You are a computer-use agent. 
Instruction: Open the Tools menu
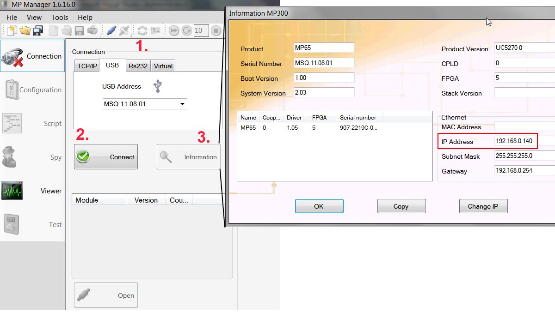click(x=60, y=18)
